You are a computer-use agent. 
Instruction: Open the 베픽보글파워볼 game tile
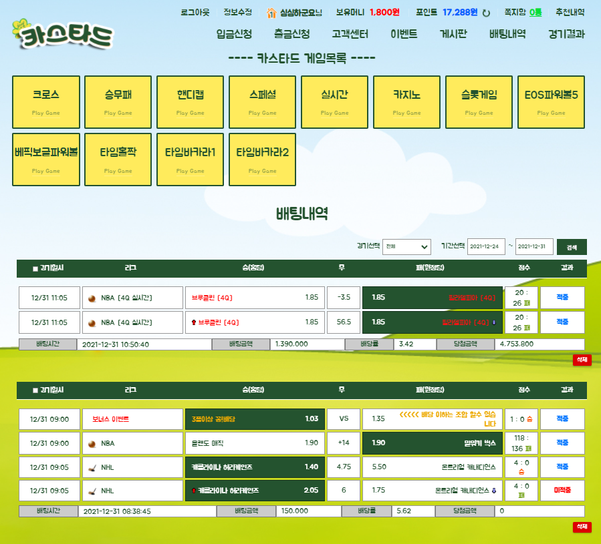coord(46,160)
